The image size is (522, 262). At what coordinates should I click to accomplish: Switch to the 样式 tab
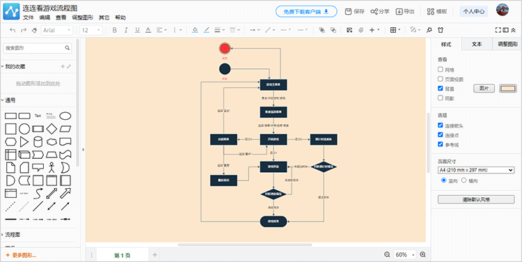click(446, 44)
